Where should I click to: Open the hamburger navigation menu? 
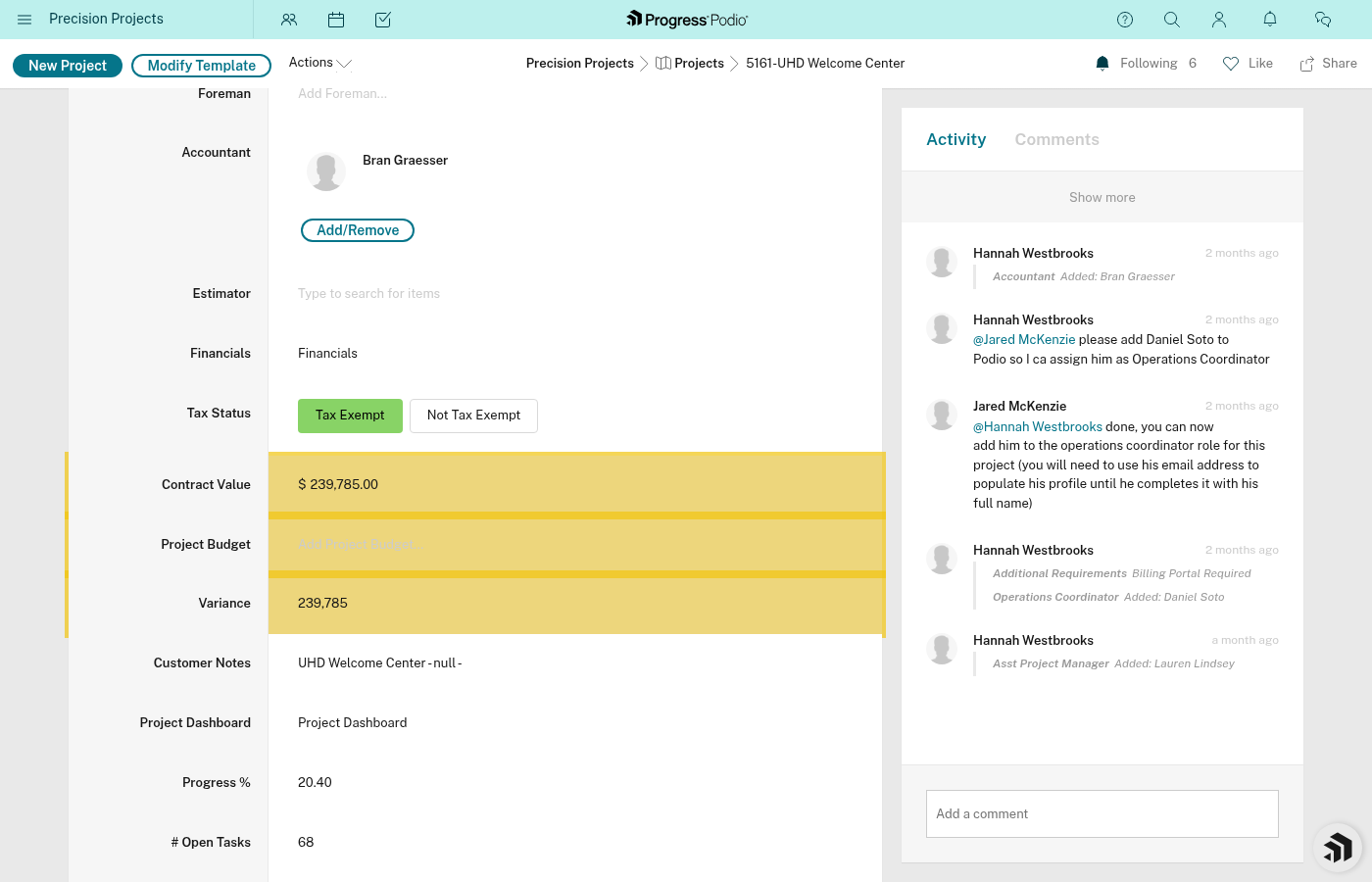[x=24, y=20]
